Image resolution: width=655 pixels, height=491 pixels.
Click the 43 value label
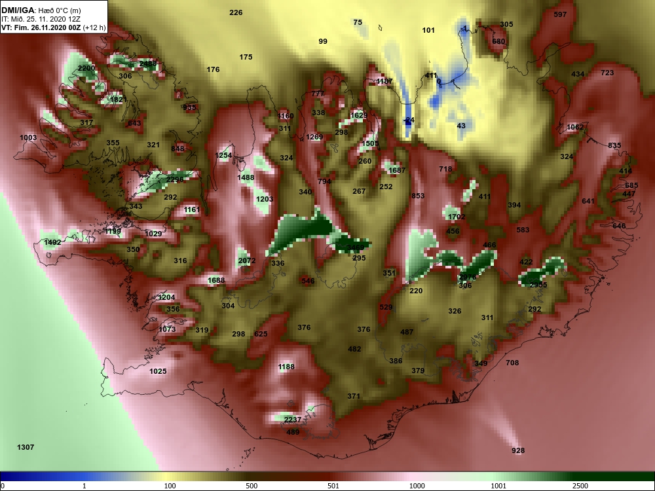pyautogui.click(x=461, y=126)
